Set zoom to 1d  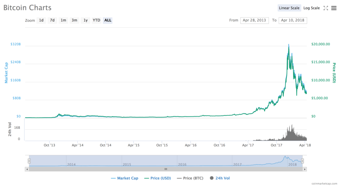(41, 20)
